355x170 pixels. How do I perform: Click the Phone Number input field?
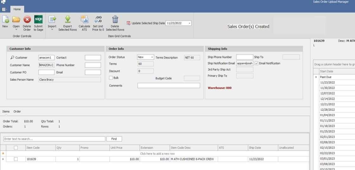point(93,65)
